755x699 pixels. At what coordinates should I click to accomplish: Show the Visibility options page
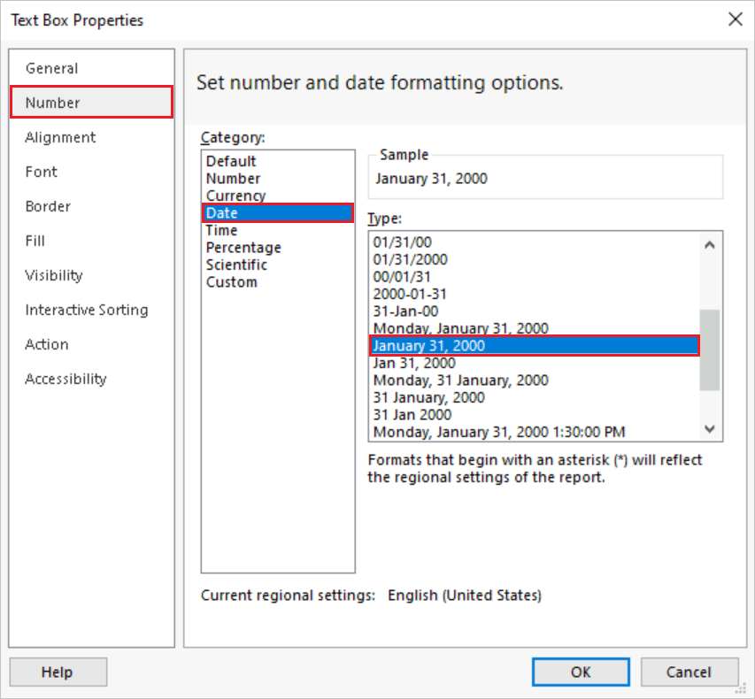tap(53, 275)
